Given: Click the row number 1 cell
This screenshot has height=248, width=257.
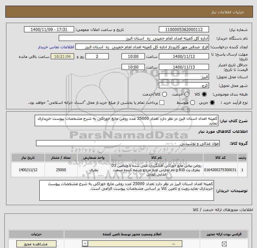Looking at the screenshot, I should [x=242, y=170].
